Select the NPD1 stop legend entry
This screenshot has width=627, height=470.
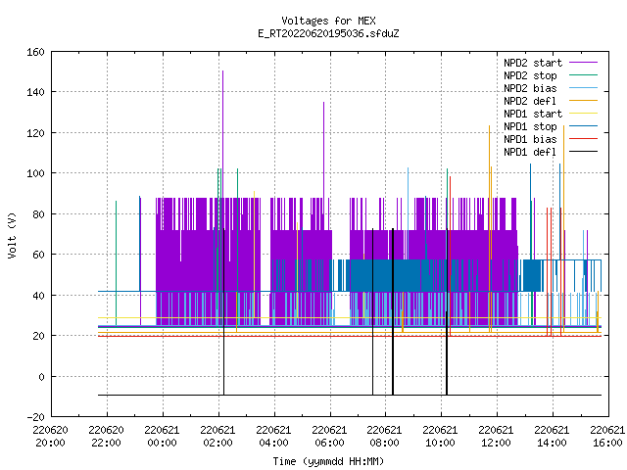pos(530,126)
